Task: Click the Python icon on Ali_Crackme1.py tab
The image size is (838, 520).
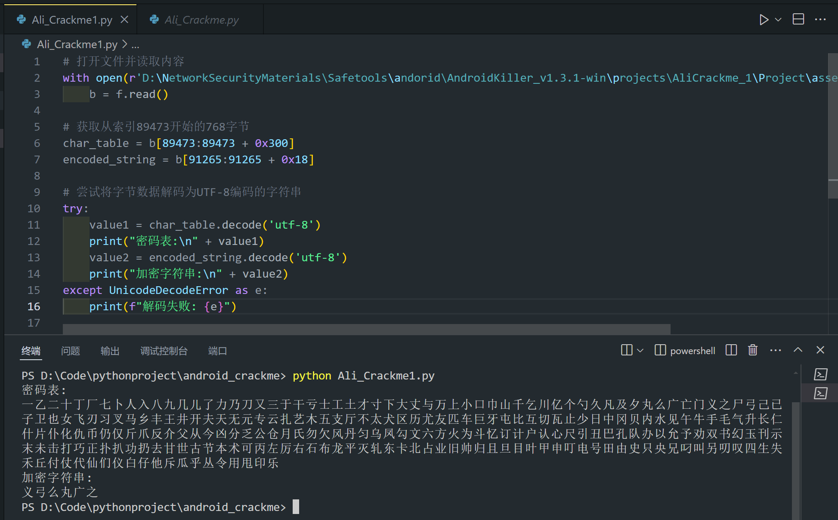Action: (x=21, y=19)
